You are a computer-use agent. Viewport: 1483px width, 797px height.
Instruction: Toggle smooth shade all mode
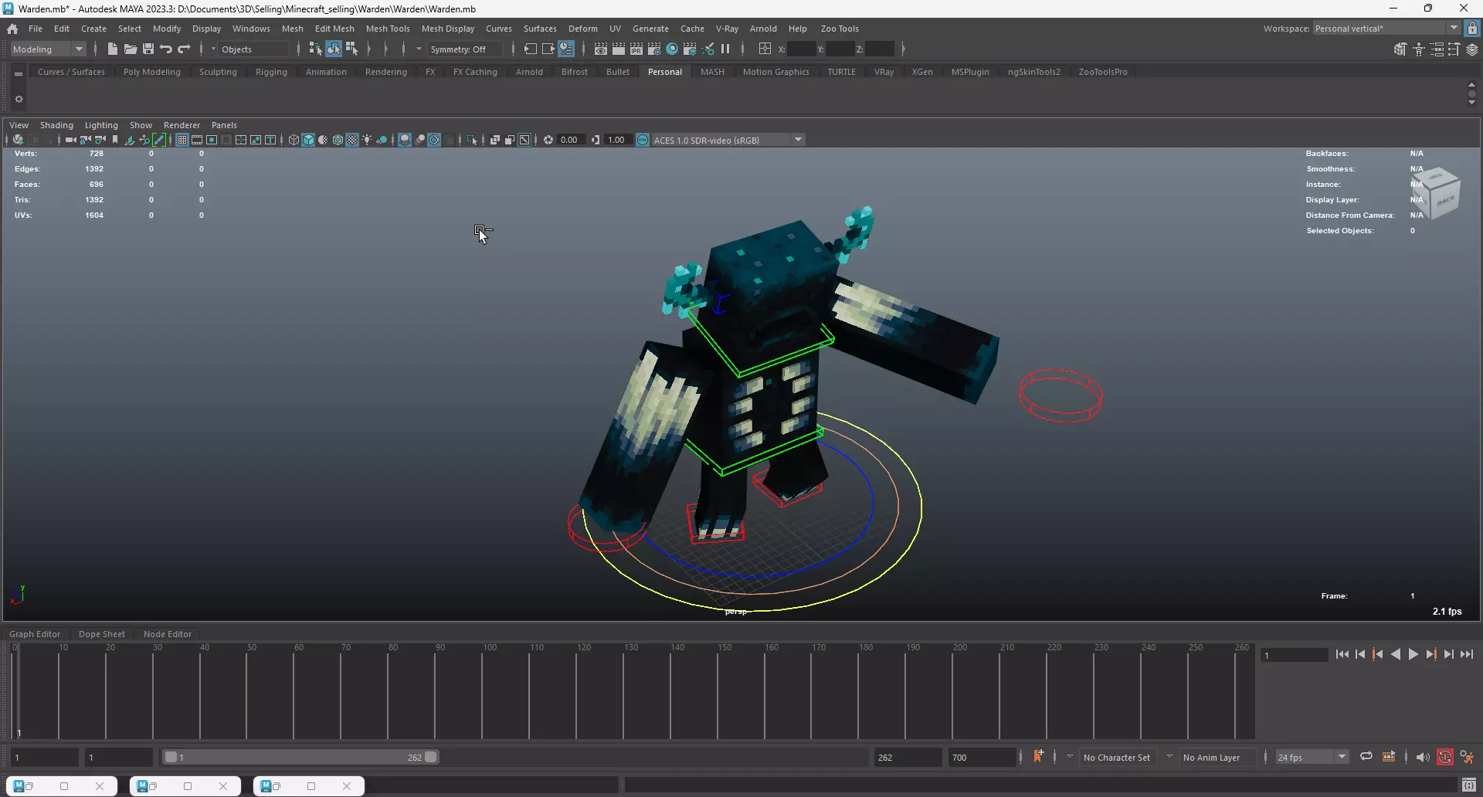tap(308, 140)
